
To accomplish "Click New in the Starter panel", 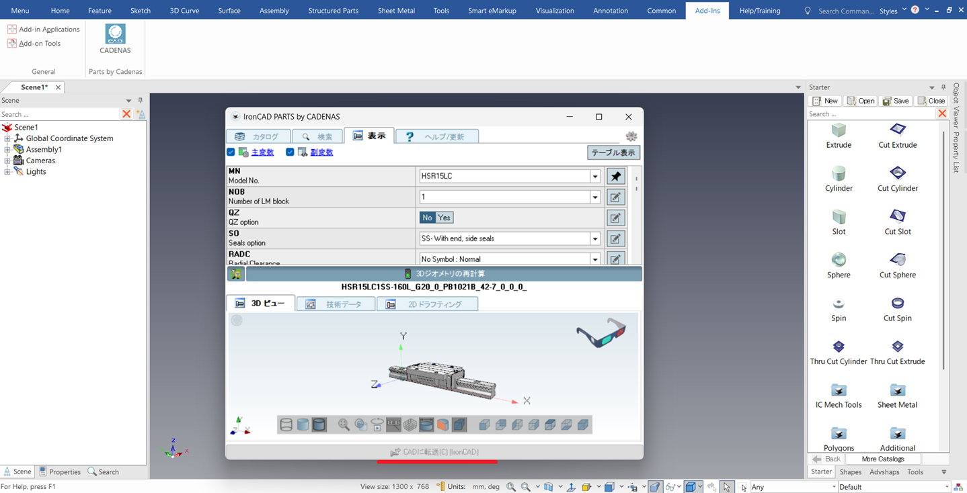I will tap(825, 101).
